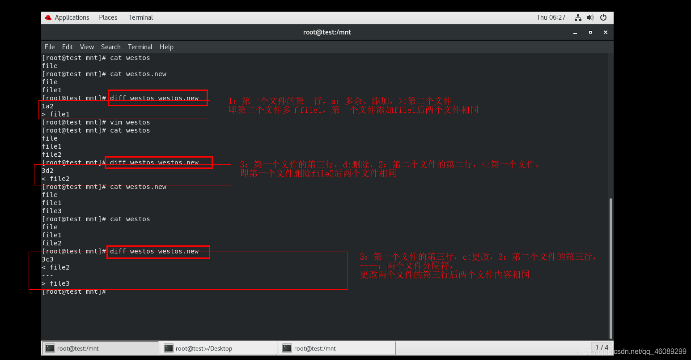Open the Help menu

point(166,47)
